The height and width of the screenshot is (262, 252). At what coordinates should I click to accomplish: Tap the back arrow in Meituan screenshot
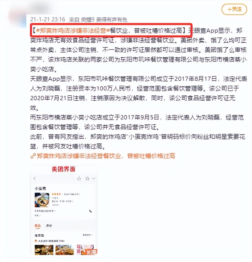coord(35,178)
